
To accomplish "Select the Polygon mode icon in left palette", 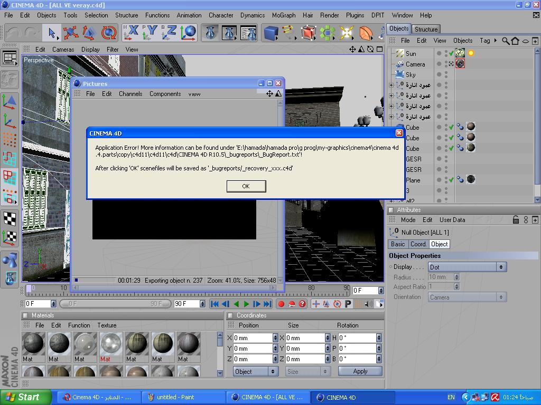I will 10,178.
